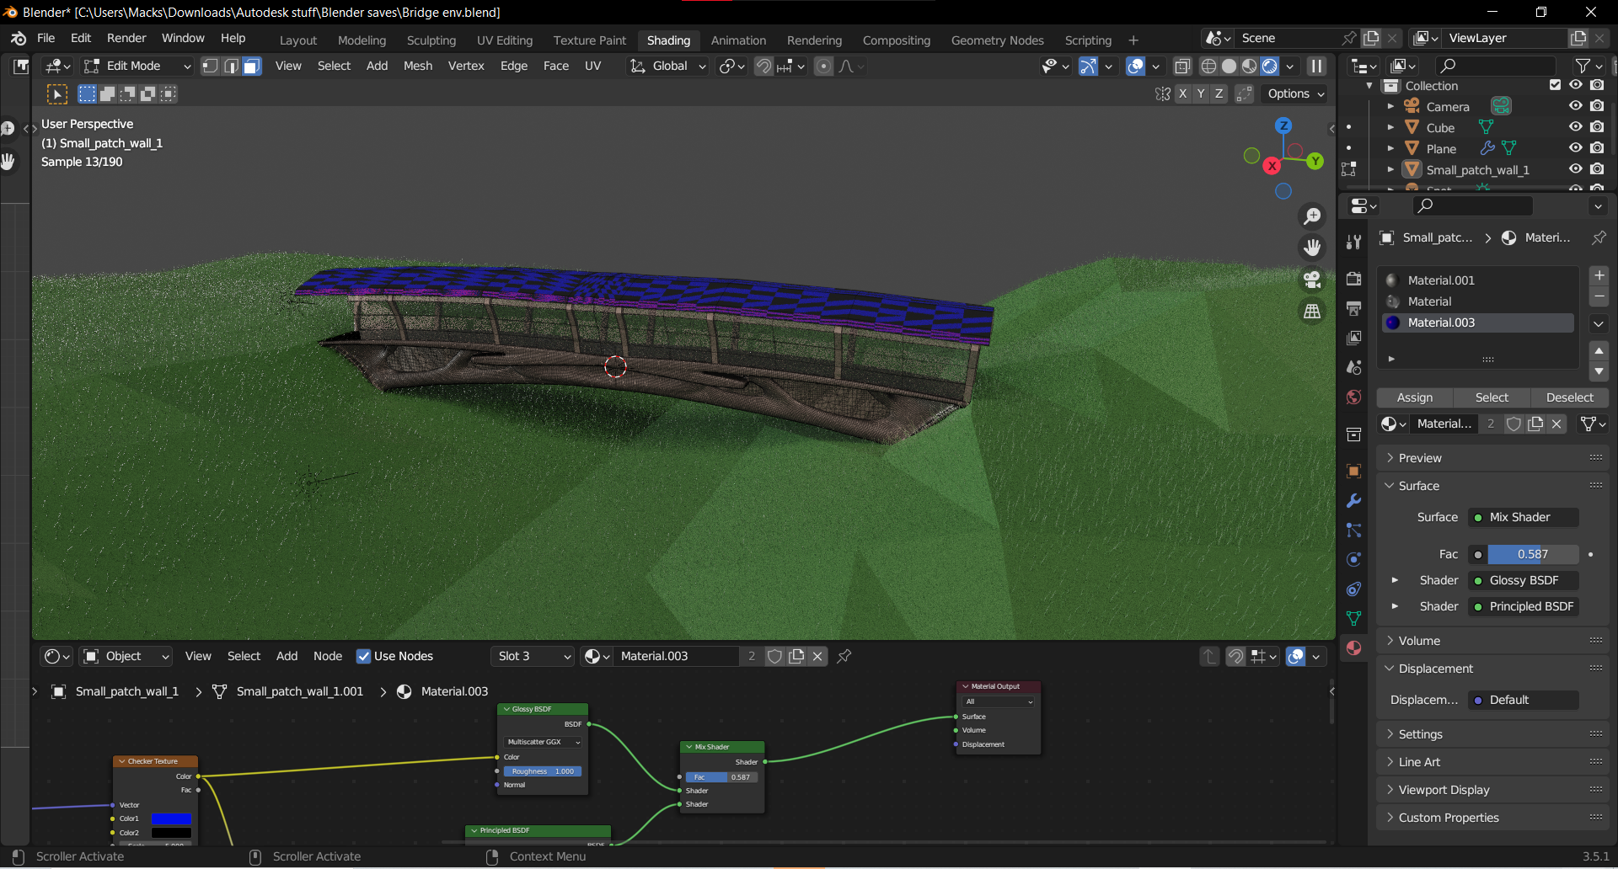
Task: Switch to Layout workspace tab
Action: pos(298,40)
